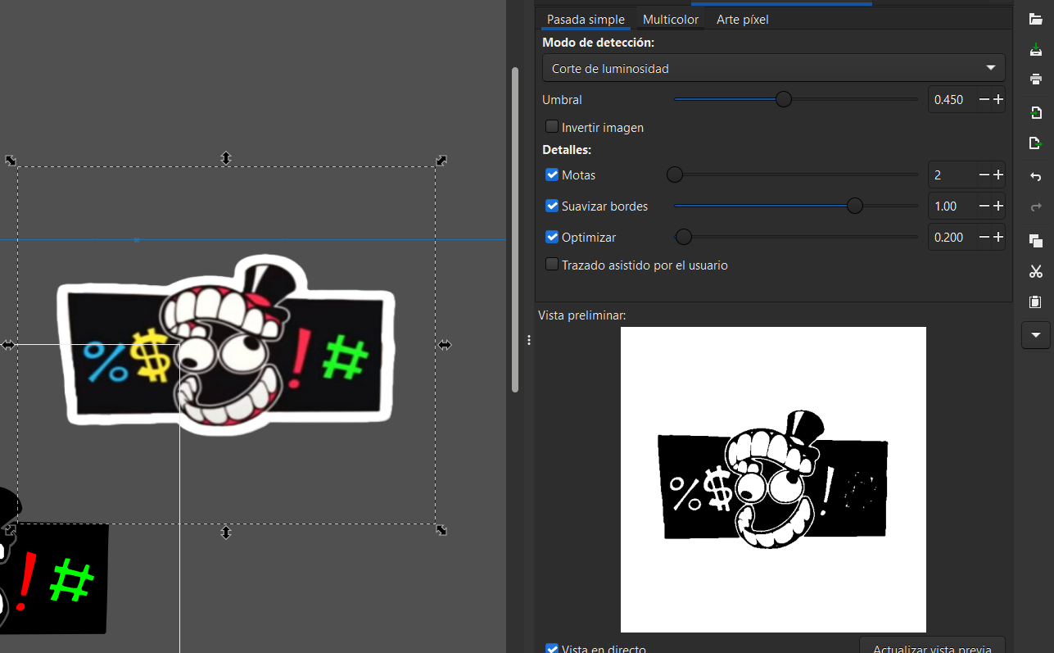The height and width of the screenshot is (653, 1054).
Task: Increase the Motas value with plus button
Action: pyautogui.click(x=997, y=175)
